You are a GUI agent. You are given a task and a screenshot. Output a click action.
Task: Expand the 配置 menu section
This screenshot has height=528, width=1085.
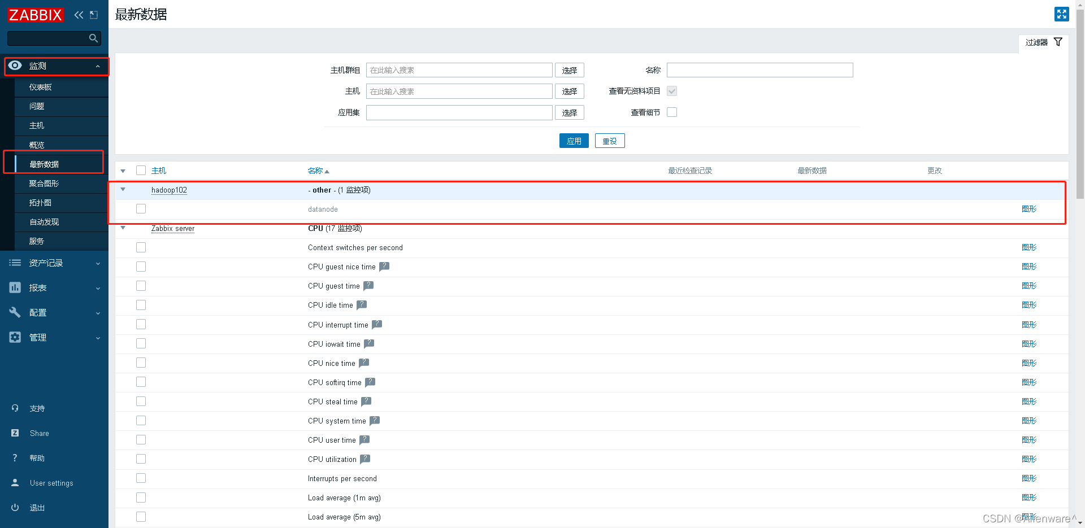coord(98,313)
